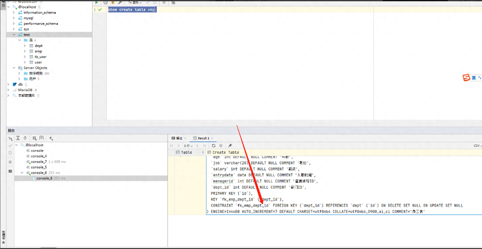Image resolution: width=482 pixels, height=249 pixels.
Task: Select the test schema row
Action: pyautogui.click(x=49, y=35)
